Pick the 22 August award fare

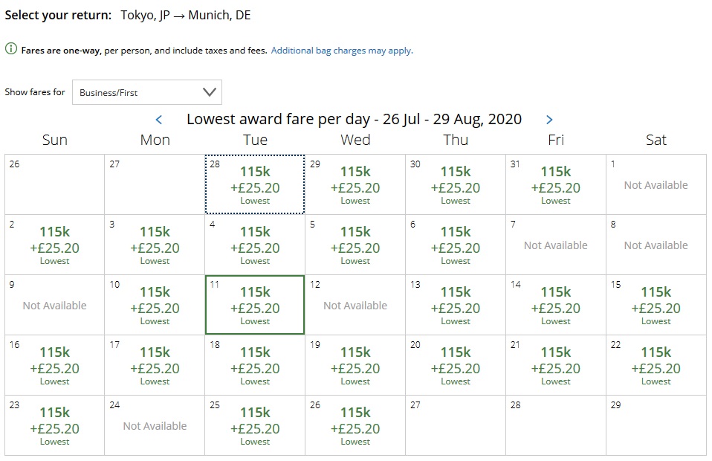tap(656, 365)
